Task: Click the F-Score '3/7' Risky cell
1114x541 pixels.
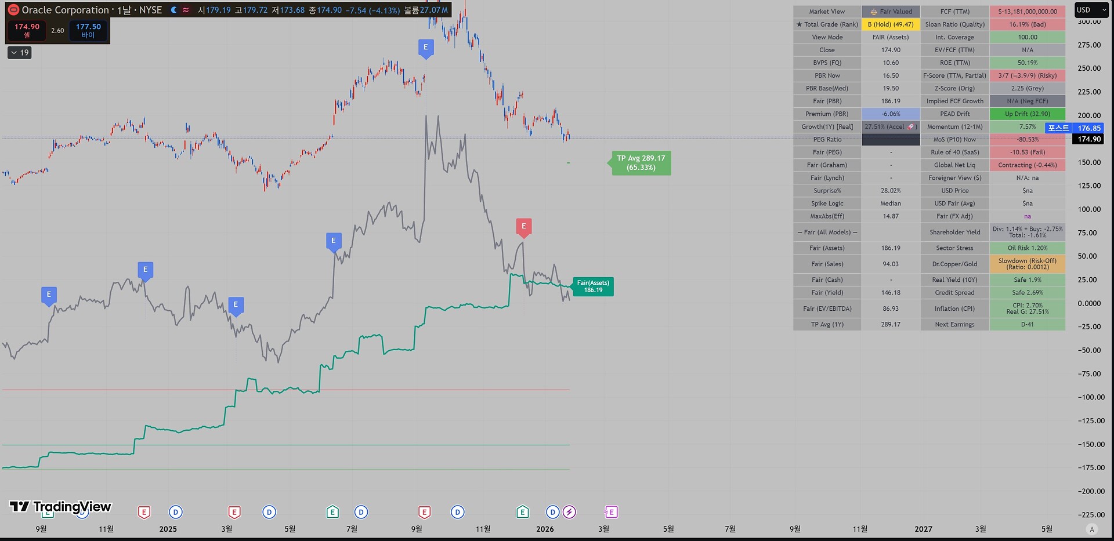Action: (1028, 75)
